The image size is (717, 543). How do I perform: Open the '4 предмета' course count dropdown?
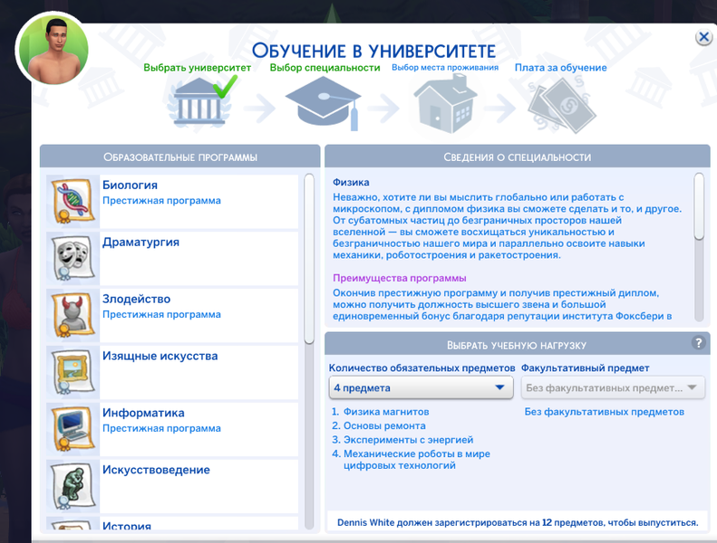421,388
